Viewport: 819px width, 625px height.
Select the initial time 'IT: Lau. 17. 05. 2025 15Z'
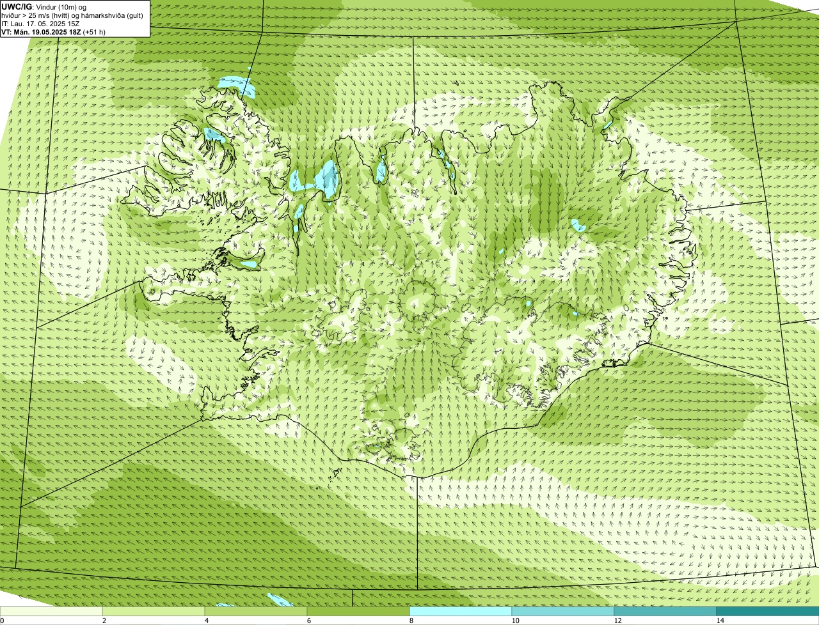40,24
